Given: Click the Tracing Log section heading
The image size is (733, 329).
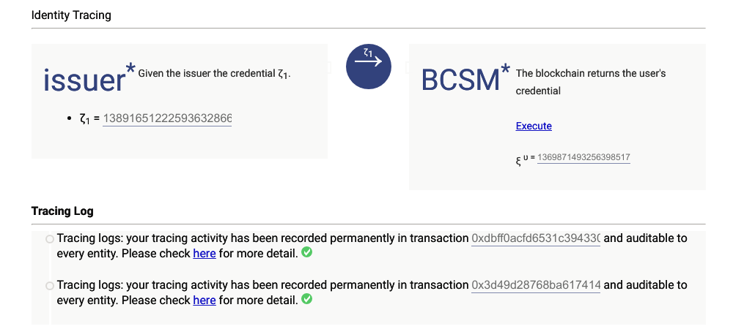Looking at the screenshot, I should click(62, 211).
